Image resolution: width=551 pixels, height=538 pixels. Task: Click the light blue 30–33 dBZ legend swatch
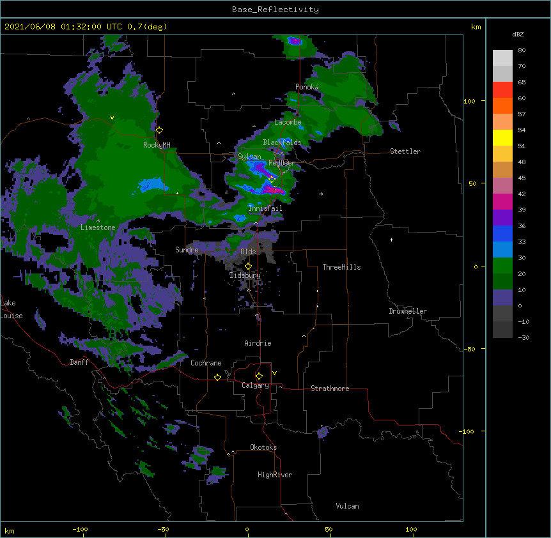[502, 250]
